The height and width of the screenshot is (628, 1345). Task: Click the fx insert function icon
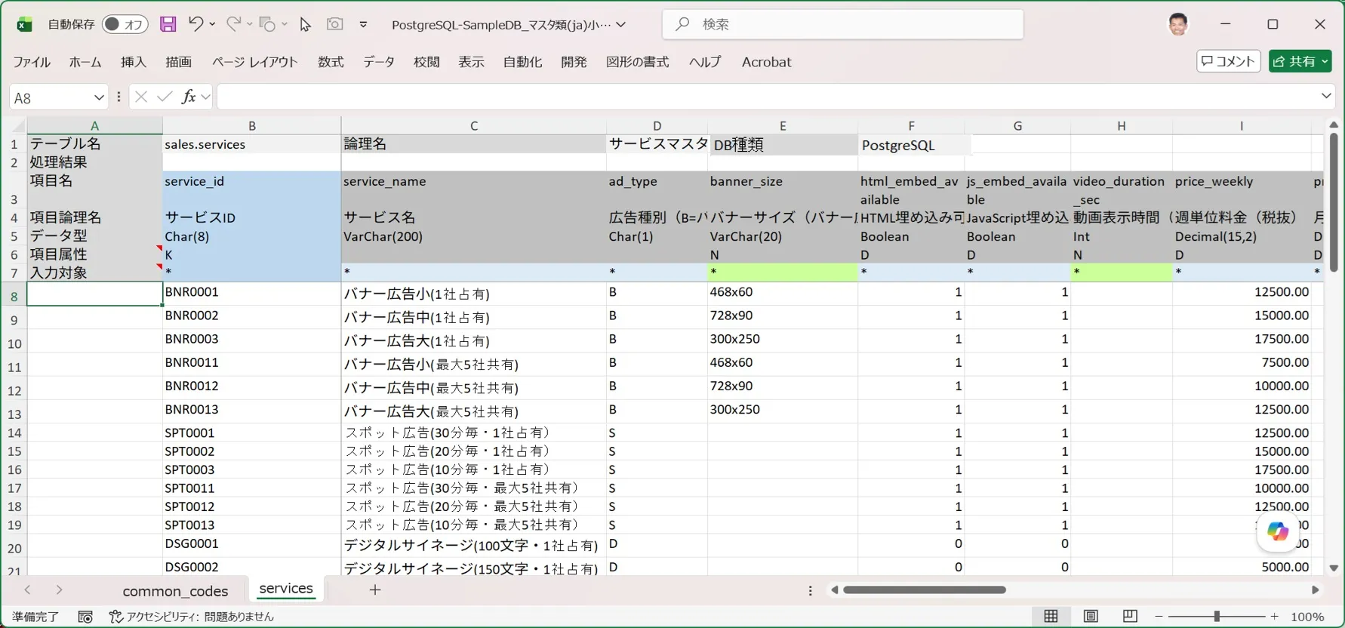(188, 97)
